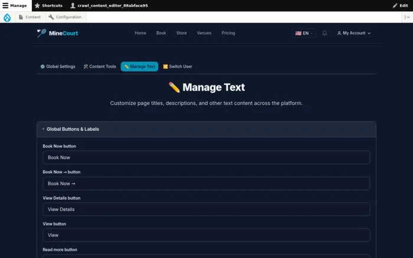Image resolution: width=413 pixels, height=258 pixels.
Task: Click the 'Book Now button' label
Action: click(x=59, y=146)
